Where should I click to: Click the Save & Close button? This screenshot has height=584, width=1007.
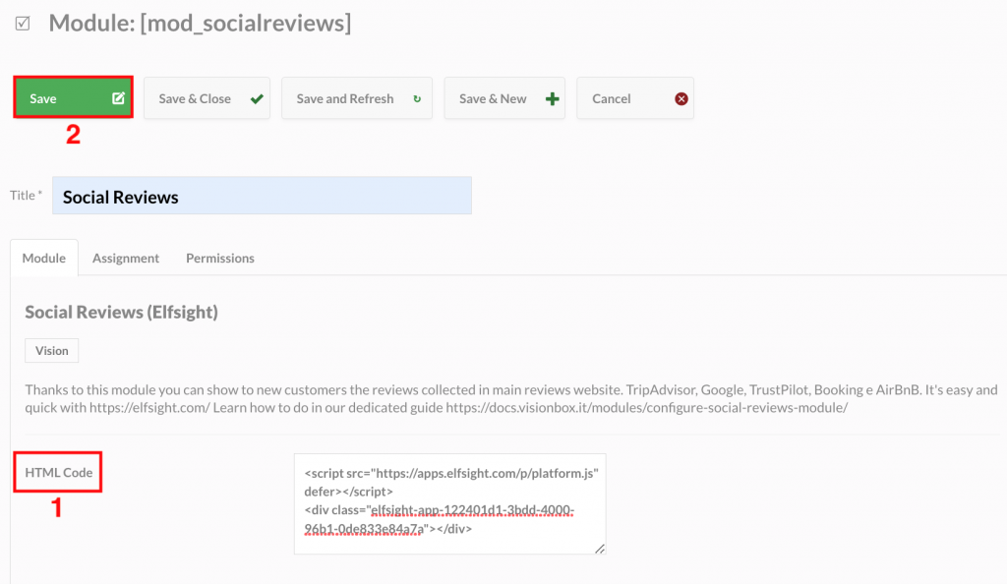coord(207,98)
